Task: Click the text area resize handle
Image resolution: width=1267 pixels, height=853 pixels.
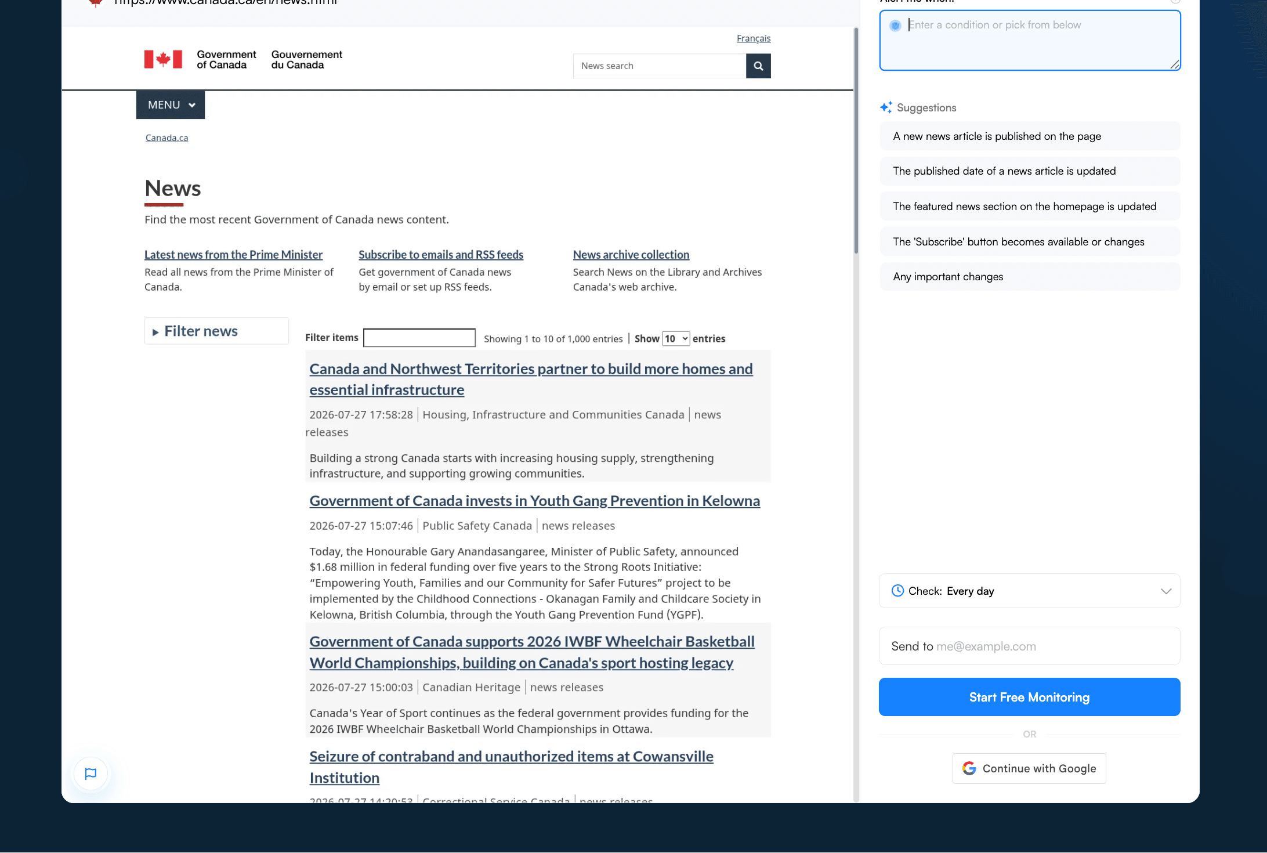Action: [1175, 65]
